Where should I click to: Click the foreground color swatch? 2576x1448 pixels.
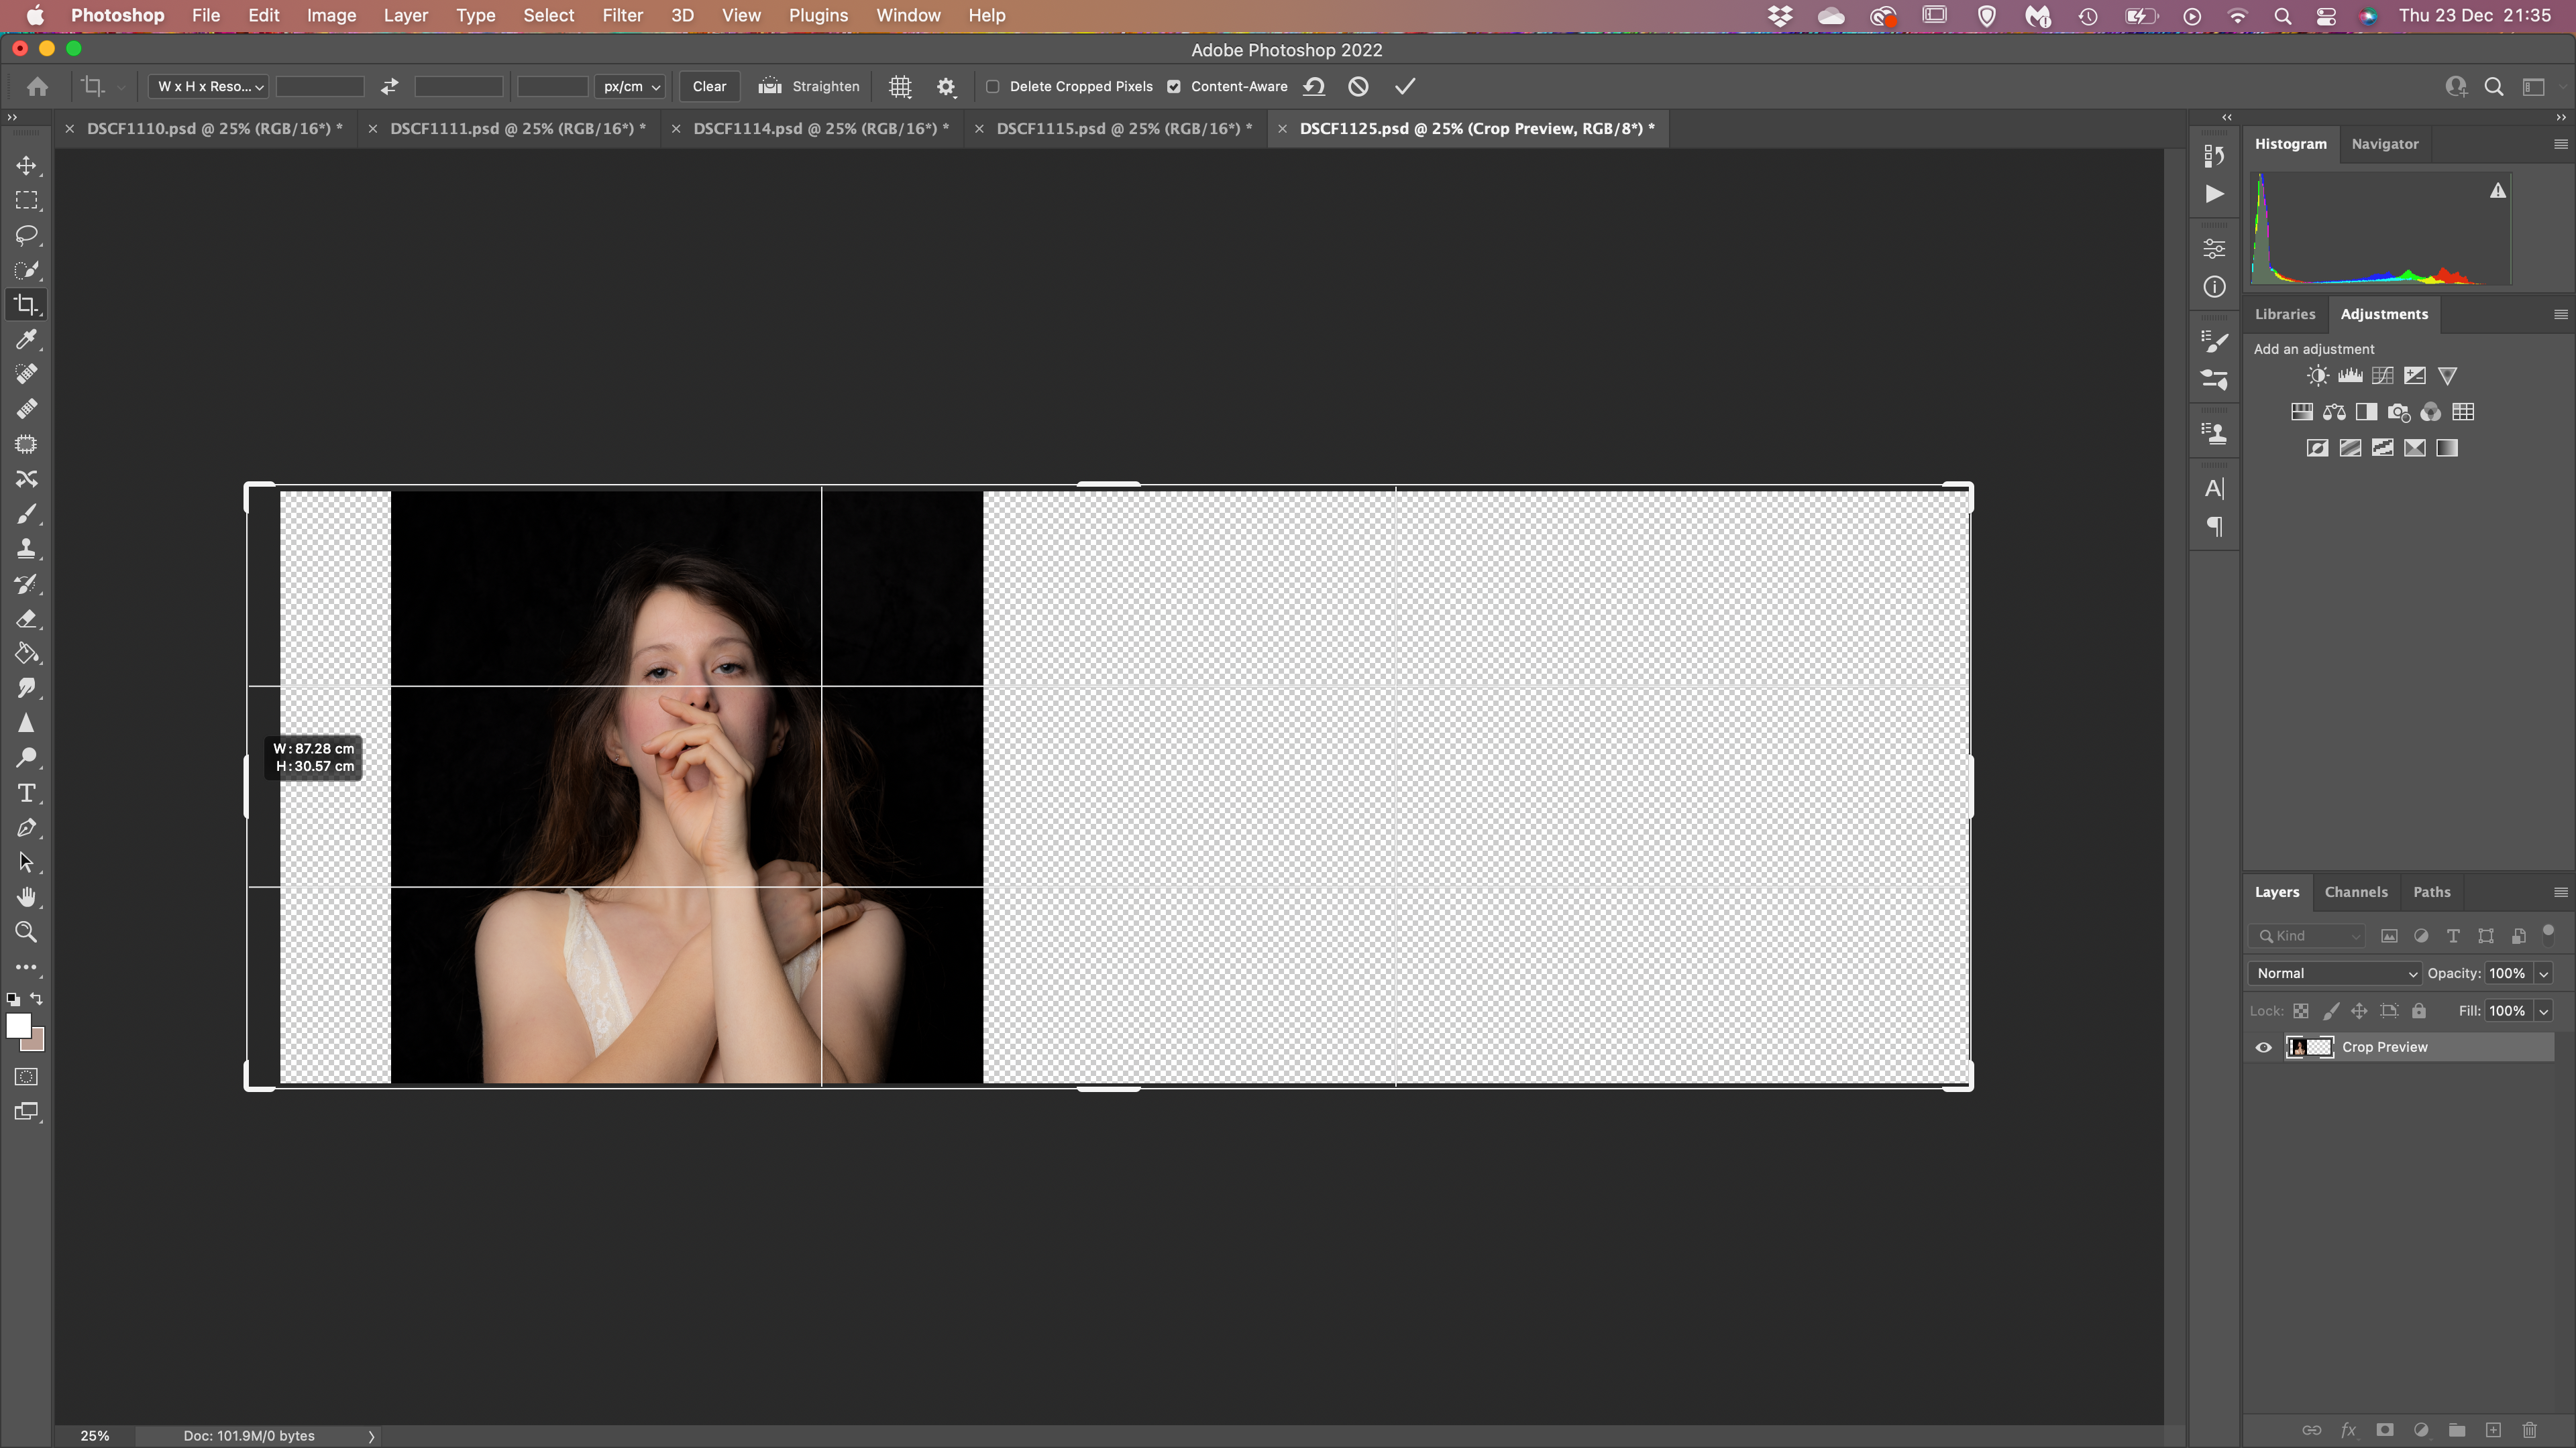[x=18, y=1026]
